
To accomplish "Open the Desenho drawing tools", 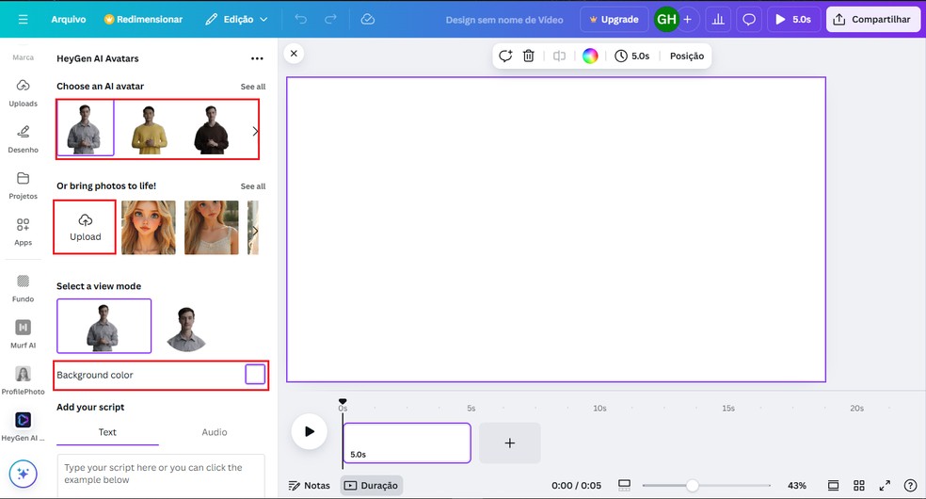I will pos(23,139).
